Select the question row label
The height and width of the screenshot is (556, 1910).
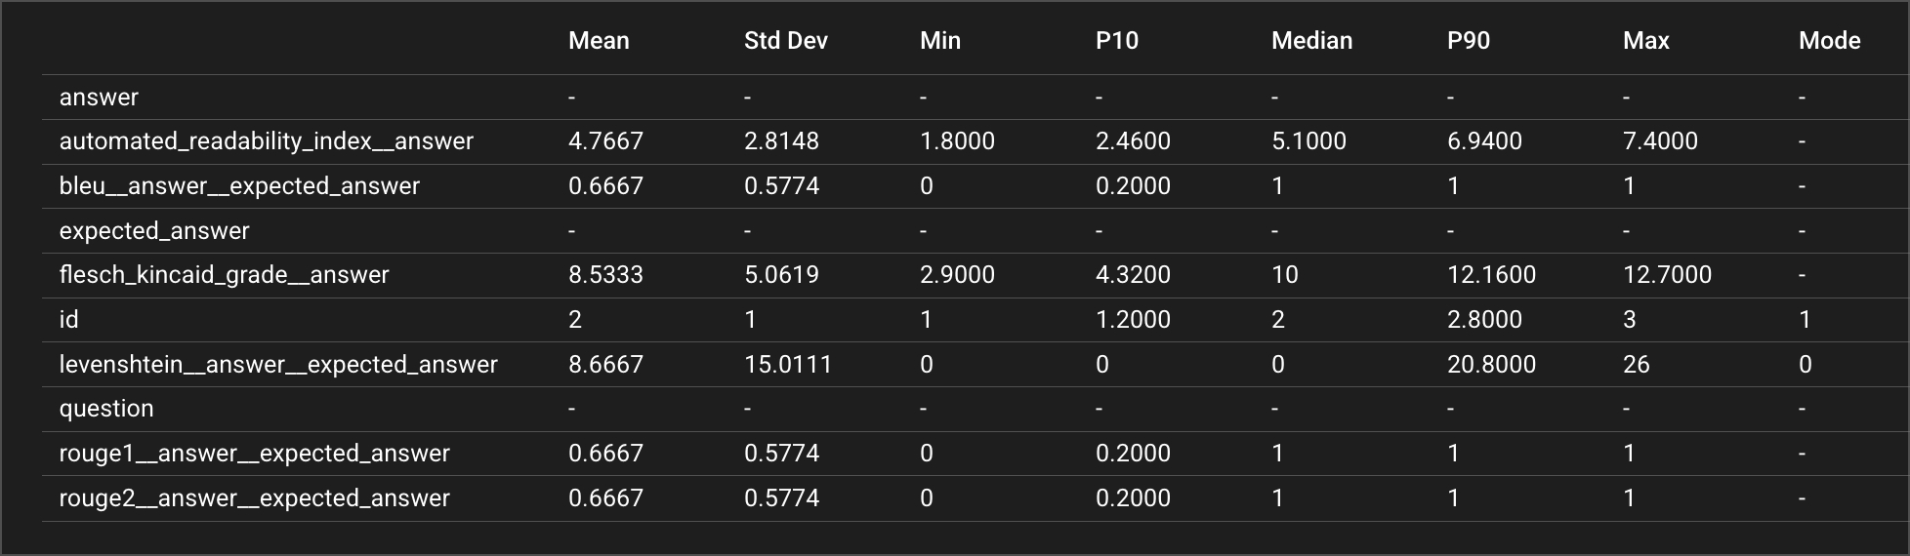[106, 409]
